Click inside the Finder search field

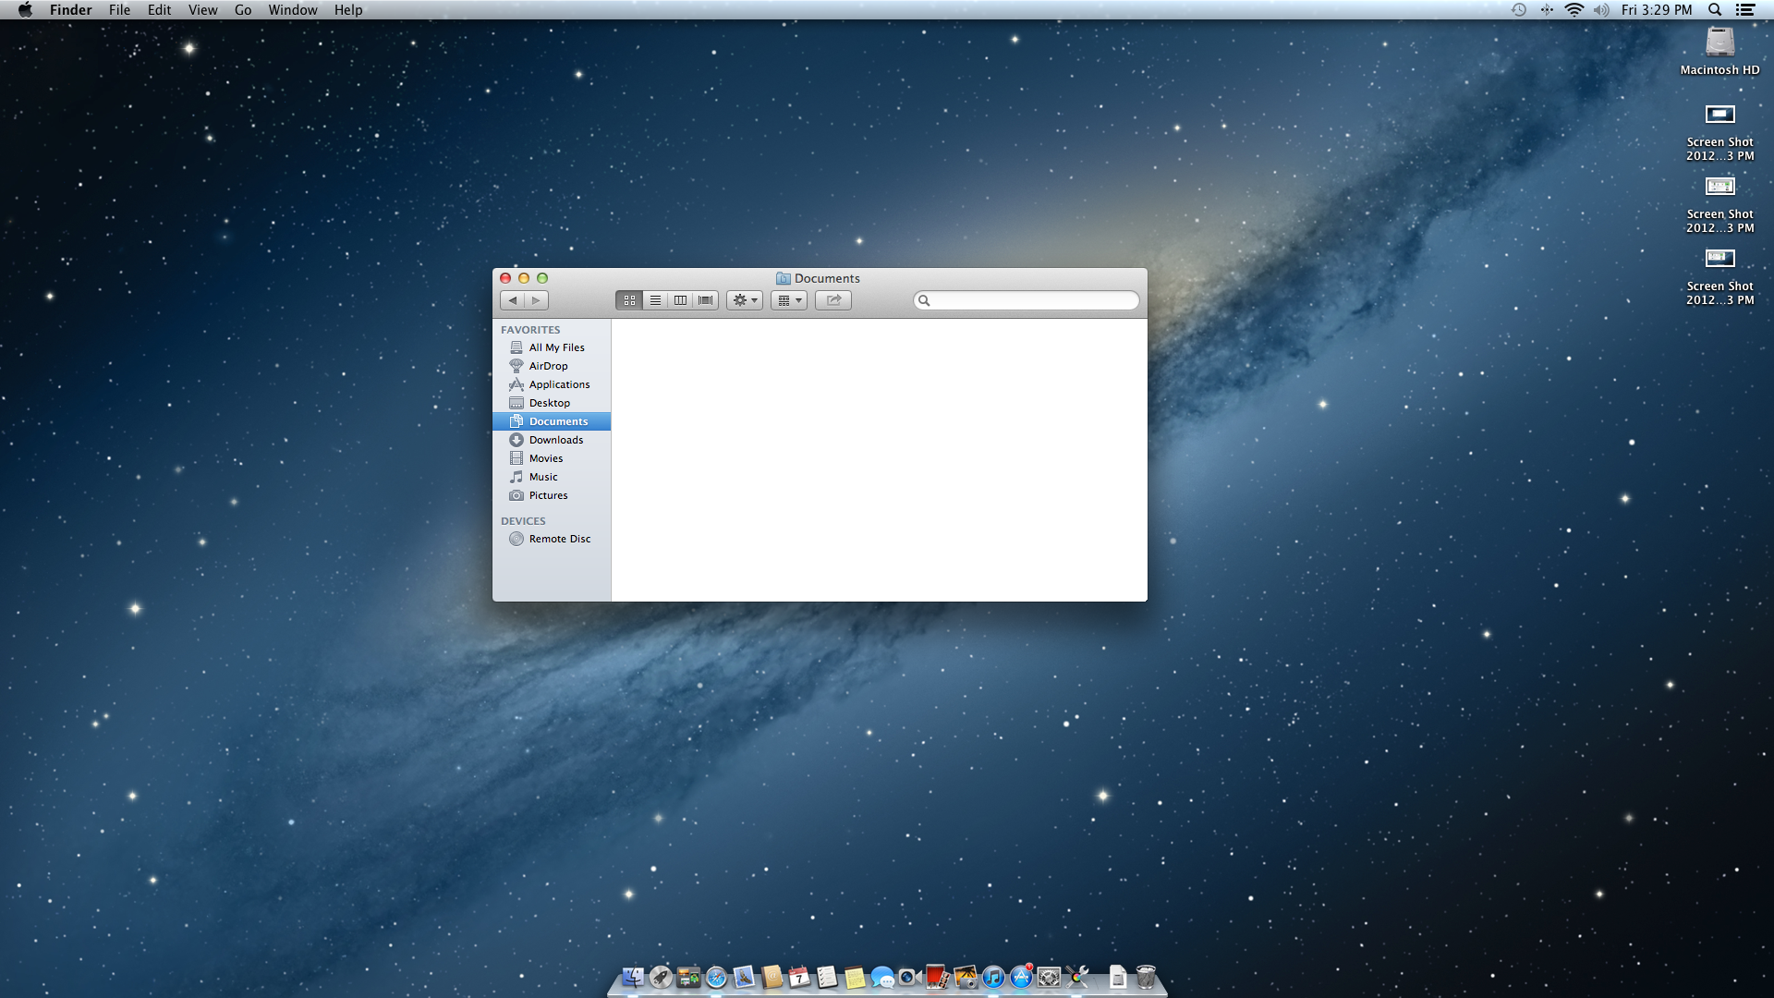(1030, 300)
